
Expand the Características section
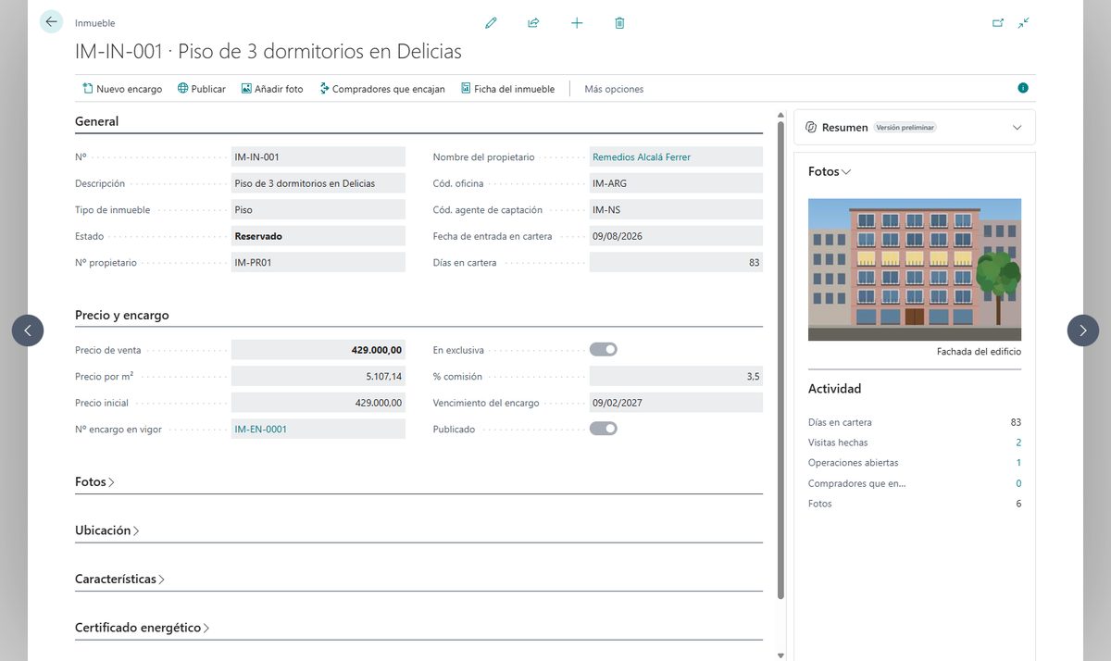(120, 579)
